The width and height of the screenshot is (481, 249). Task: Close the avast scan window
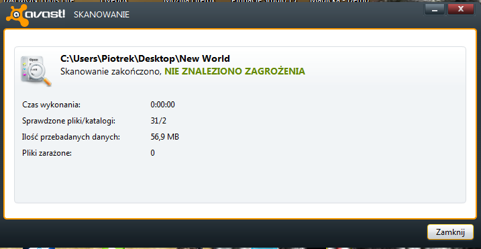click(460, 9)
